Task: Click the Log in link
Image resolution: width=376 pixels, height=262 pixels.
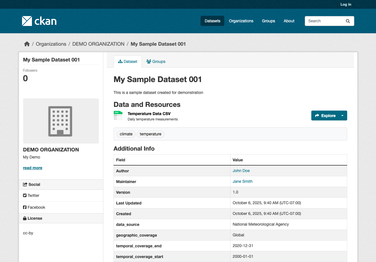Action: [346, 4]
